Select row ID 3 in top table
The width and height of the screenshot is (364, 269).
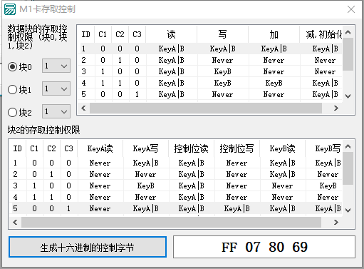pyautogui.click(x=211, y=71)
